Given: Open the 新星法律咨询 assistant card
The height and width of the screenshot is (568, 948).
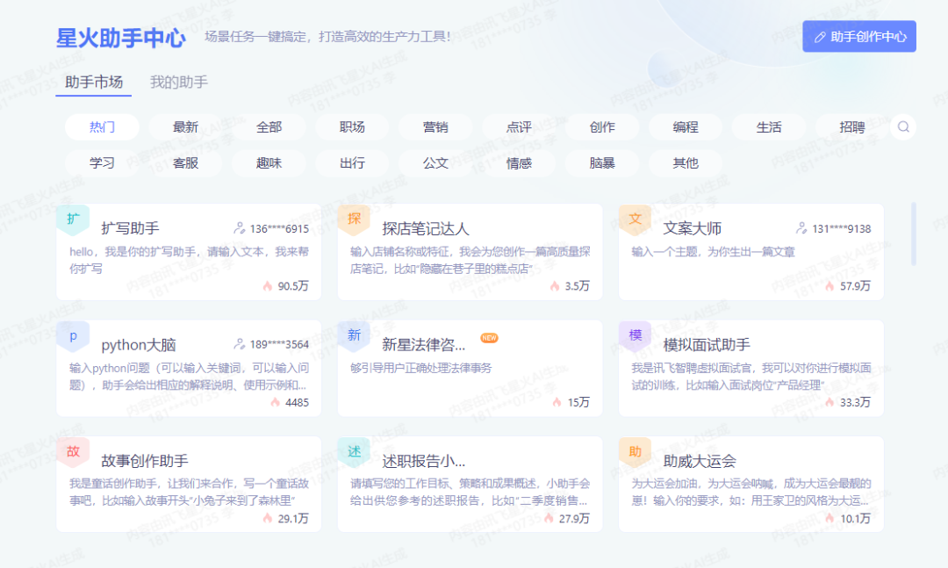Looking at the screenshot, I should click(x=470, y=369).
